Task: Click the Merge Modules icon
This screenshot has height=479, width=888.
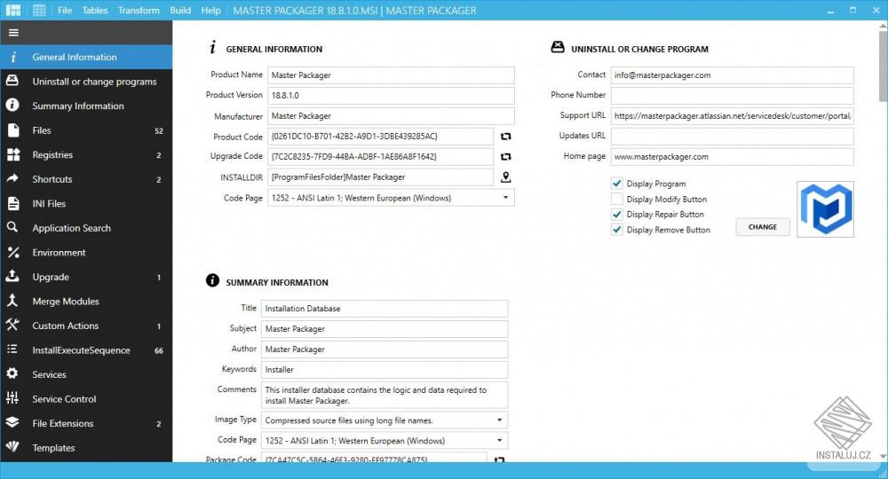Action: (12, 301)
